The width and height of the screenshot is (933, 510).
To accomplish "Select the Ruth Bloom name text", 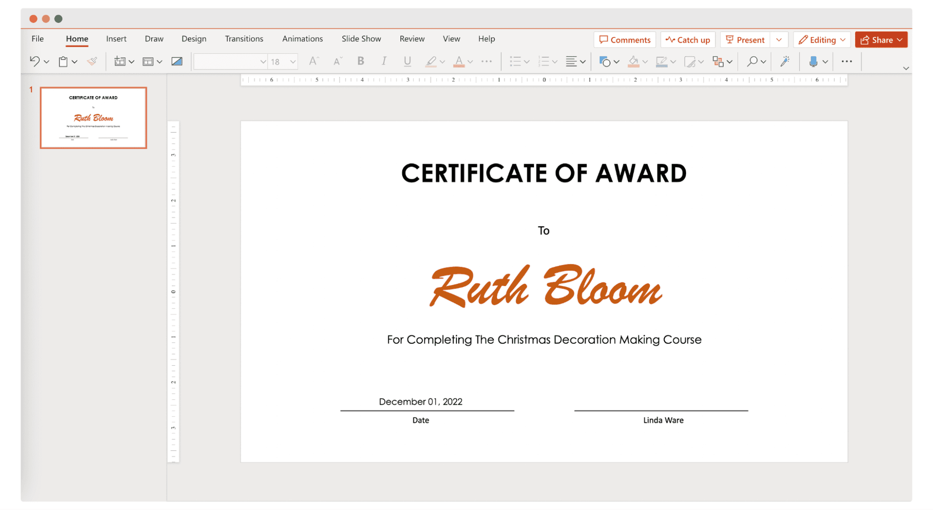I will coord(545,287).
